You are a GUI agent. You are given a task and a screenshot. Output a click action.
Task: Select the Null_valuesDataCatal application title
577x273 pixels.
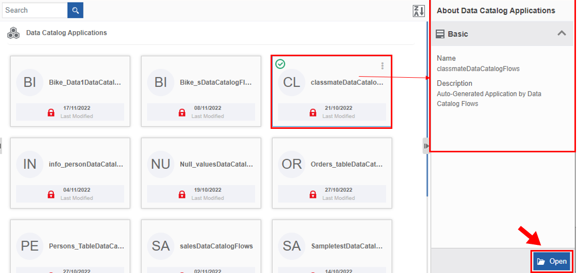217,165
